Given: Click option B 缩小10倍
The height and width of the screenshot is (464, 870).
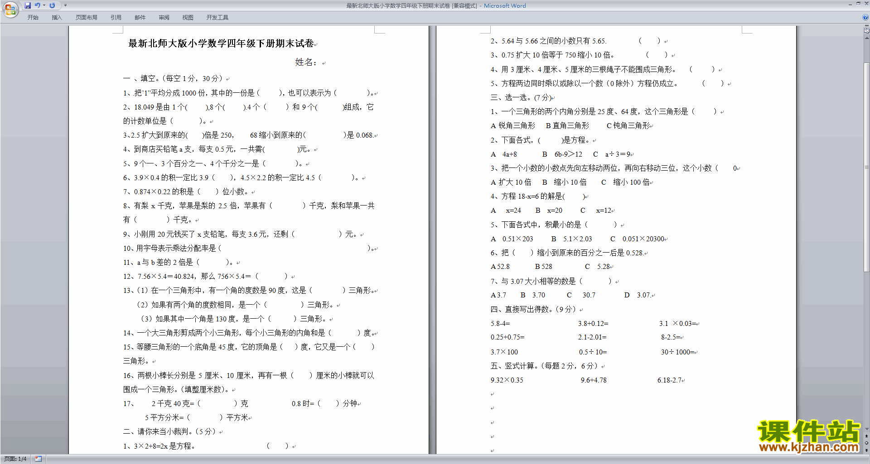Looking at the screenshot, I should (x=565, y=182).
